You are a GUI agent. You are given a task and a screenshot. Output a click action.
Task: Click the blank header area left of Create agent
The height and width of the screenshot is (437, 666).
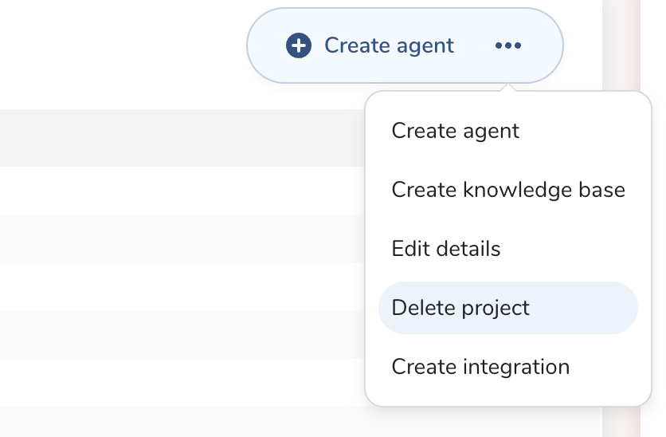tap(119, 48)
